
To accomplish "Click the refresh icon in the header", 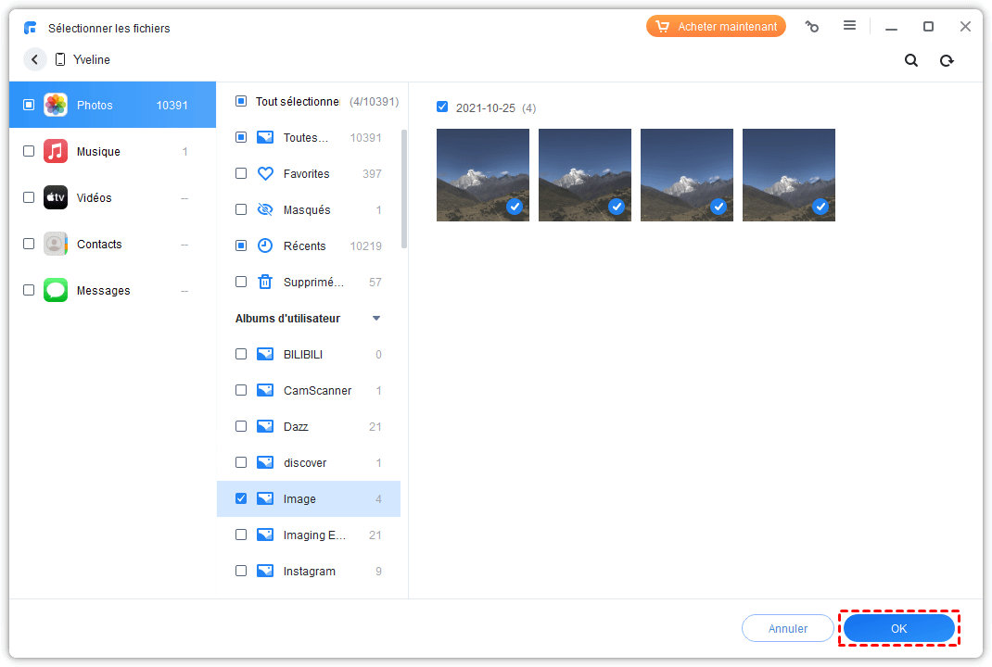I will 947,60.
